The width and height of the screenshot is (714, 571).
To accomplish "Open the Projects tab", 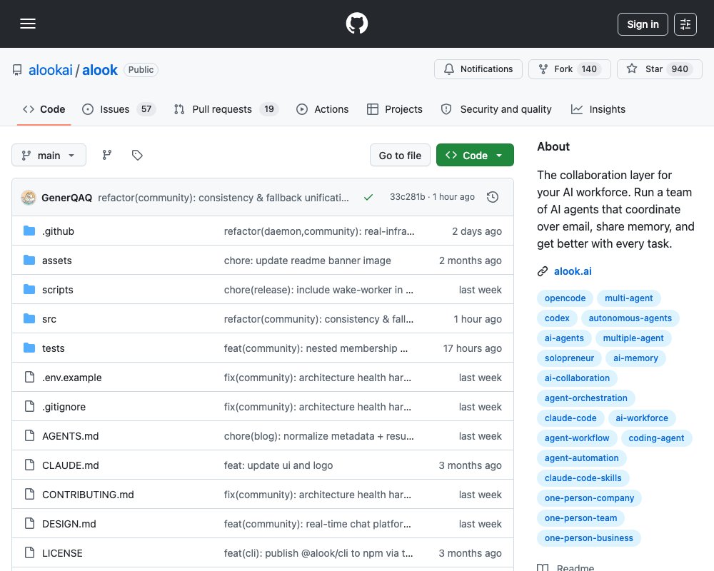I will pyautogui.click(x=395, y=109).
